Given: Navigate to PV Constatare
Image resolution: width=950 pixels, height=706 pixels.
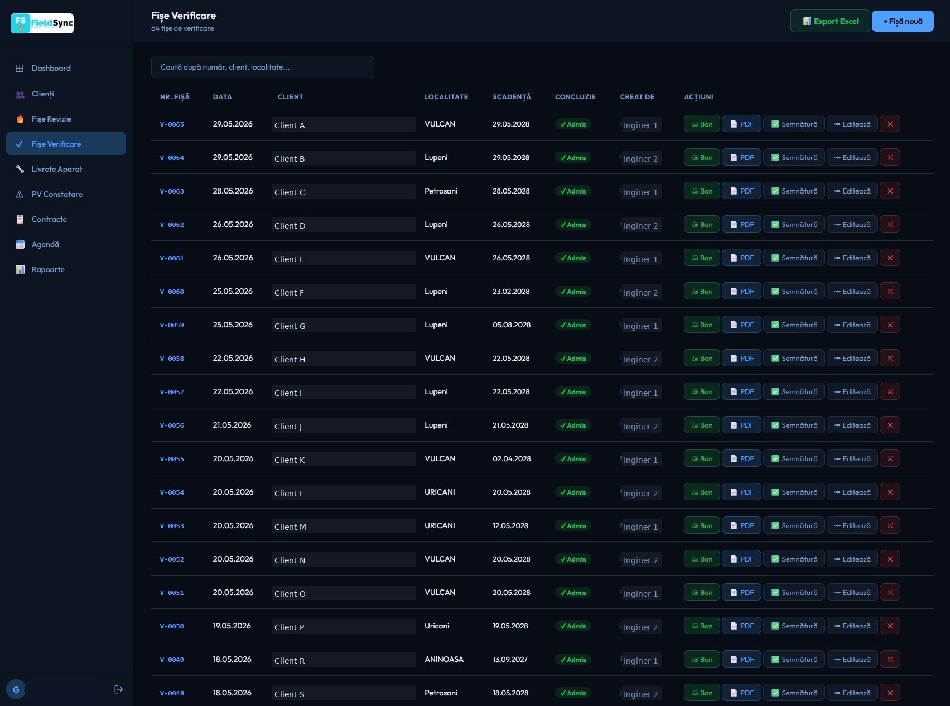Looking at the screenshot, I should 66,194.
